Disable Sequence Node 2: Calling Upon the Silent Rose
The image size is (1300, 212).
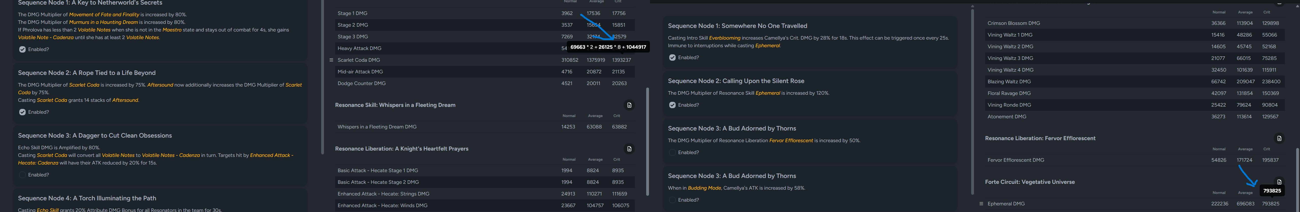(672, 105)
